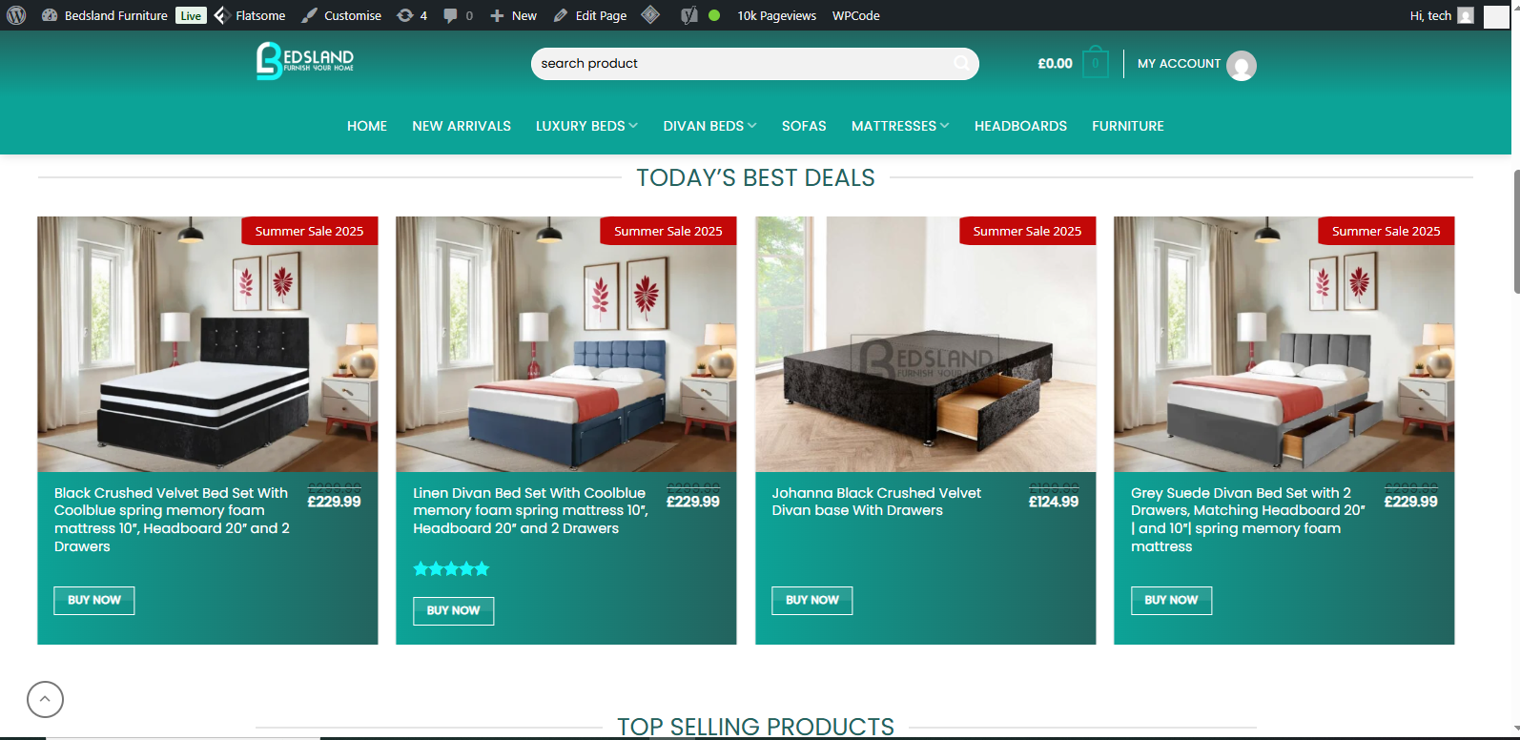Viewport: 1520px width, 740px height.
Task: Click the My Account avatar icon
Action: pyautogui.click(x=1241, y=65)
